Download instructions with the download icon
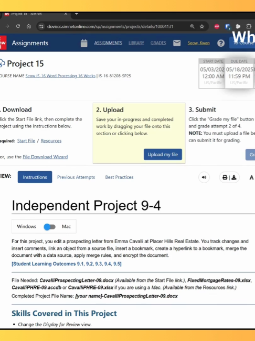Screen dimensions: 255x341 click(x=234, y=177)
